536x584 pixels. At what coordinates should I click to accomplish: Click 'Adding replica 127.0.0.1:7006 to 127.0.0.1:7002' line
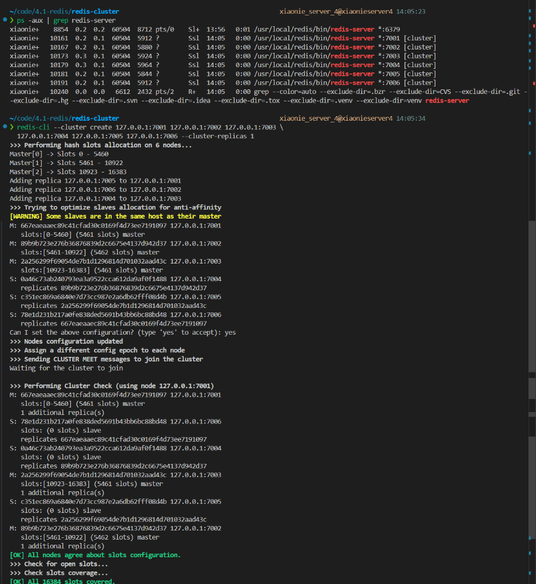coord(96,190)
